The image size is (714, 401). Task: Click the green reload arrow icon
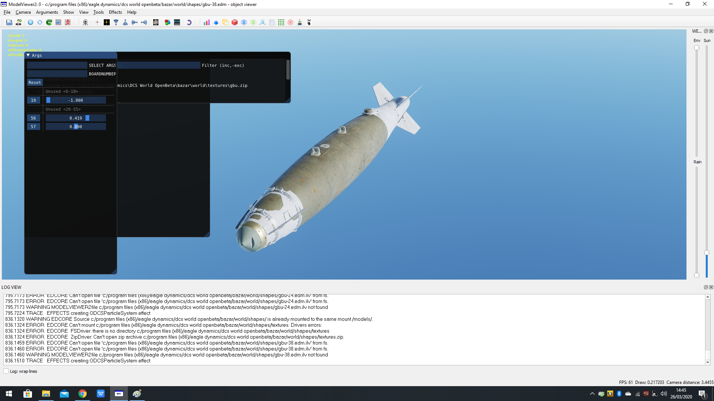[49, 22]
